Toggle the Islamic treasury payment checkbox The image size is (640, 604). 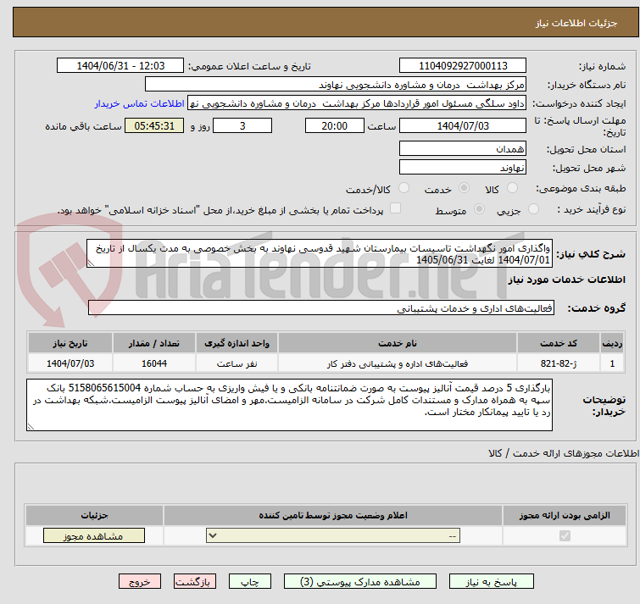(x=395, y=208)
